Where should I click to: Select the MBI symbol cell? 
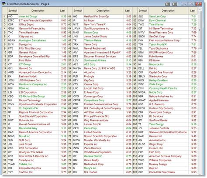[13, 88]
